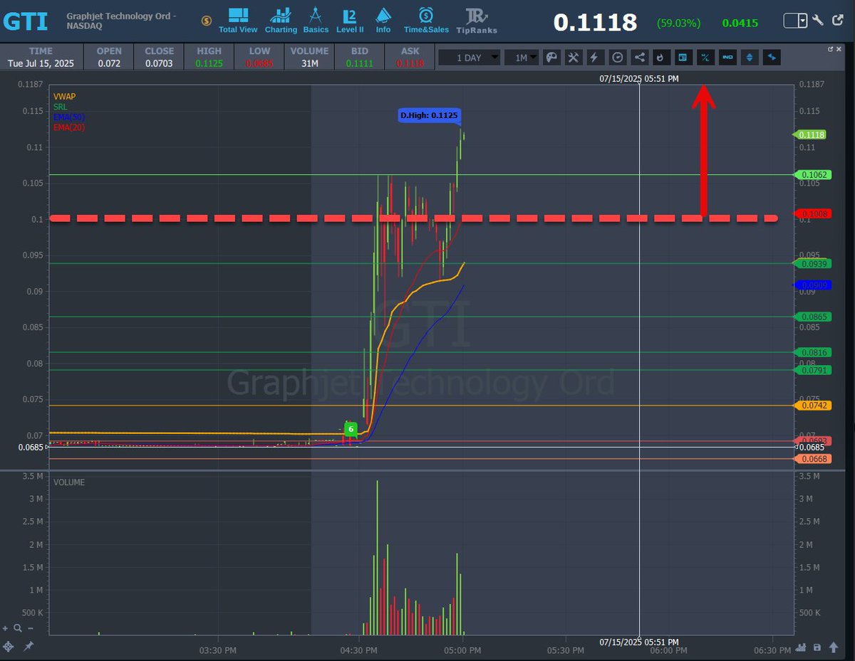This screenshot has height=661, width=855.
Task: Click the green 6 event marker on the chart
Action: click(351, 429)
